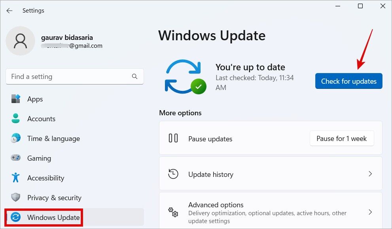Click the Privacy & security shield icon
Image resolution: width=392 pixels, height=229 pixels.
point(16,197)
